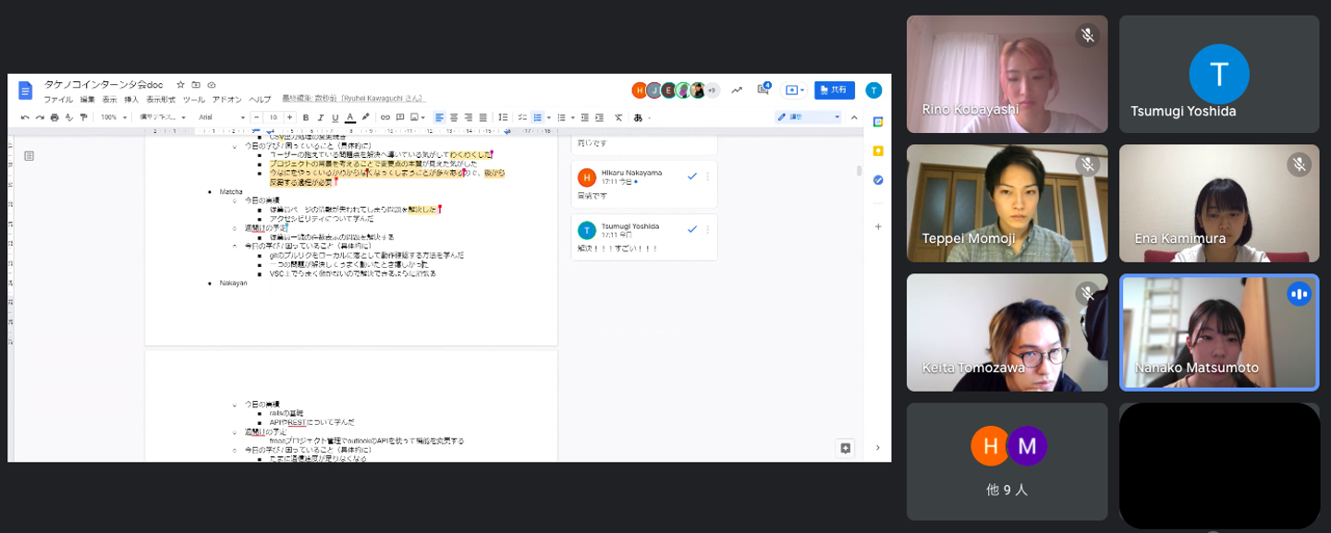1331x533 pixels.
Task: Resolve Tsumugi Yoshida's comment
Action: pos(692,229)
